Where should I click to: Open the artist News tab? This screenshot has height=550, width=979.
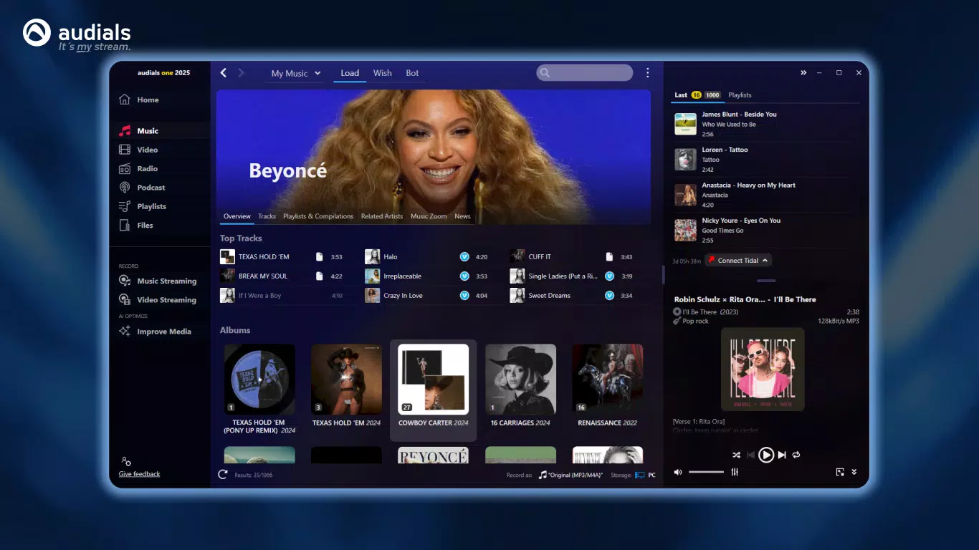(x=462, y=216)
